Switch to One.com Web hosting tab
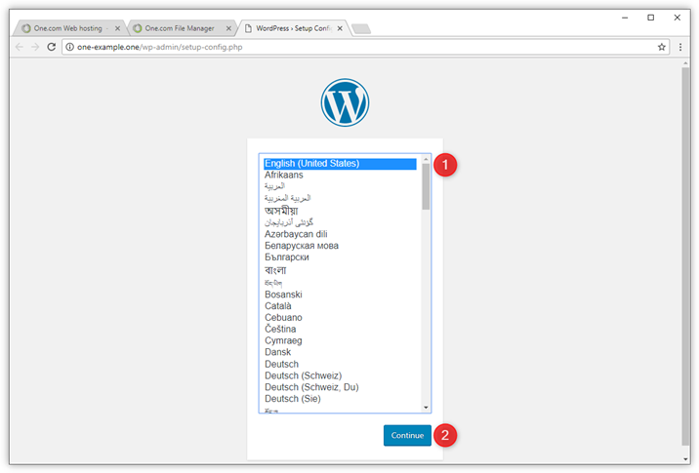 (x=67, y=28)
